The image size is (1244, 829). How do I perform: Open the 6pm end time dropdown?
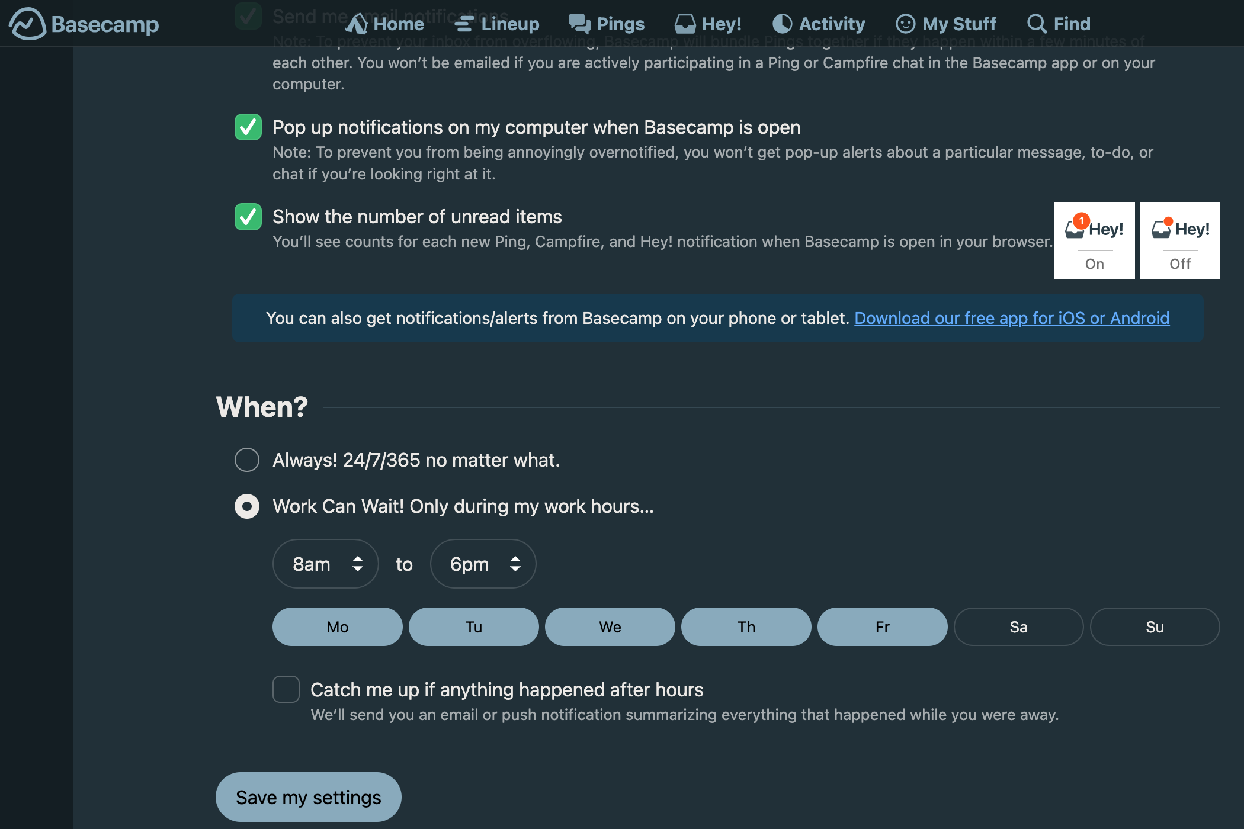[483, 564]
